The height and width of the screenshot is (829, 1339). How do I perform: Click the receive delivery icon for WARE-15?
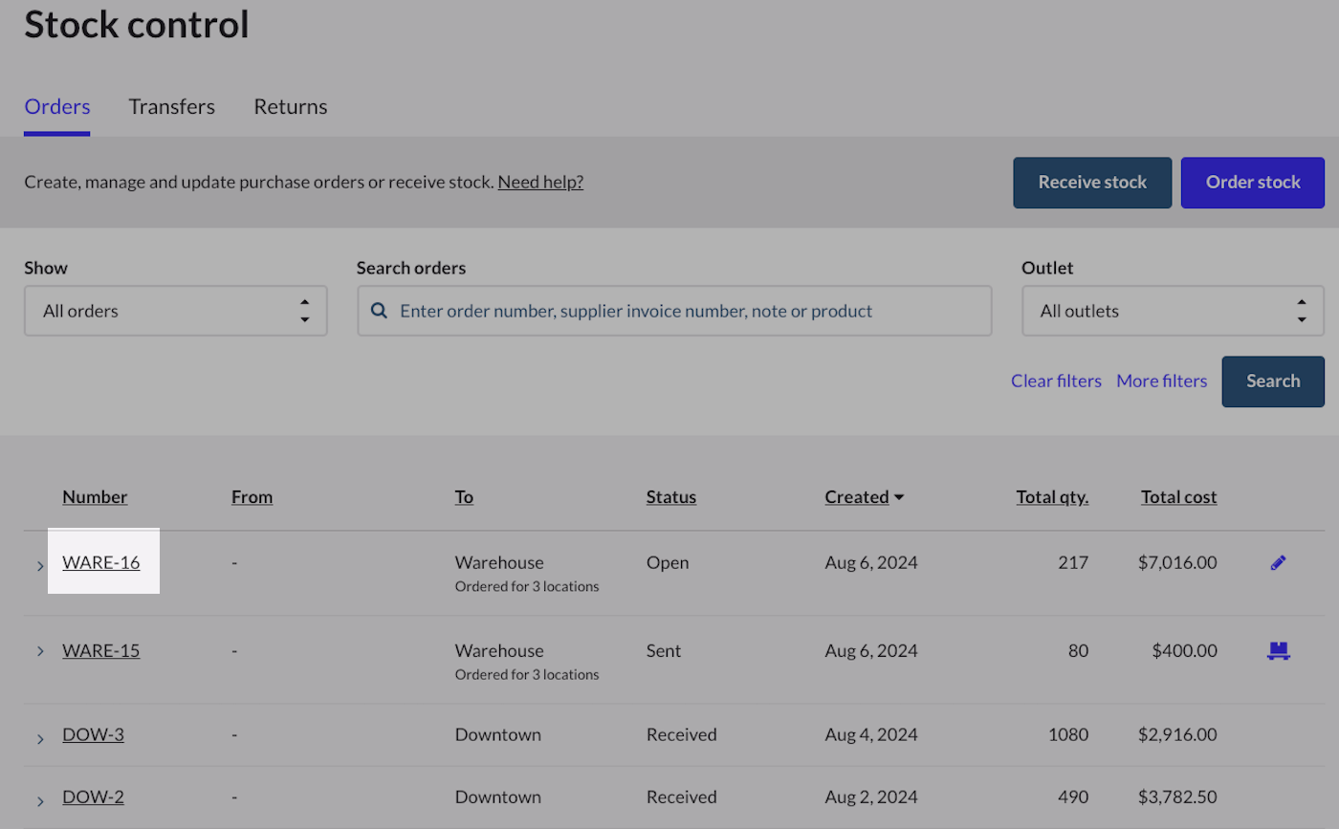(x=1278, y=651)
